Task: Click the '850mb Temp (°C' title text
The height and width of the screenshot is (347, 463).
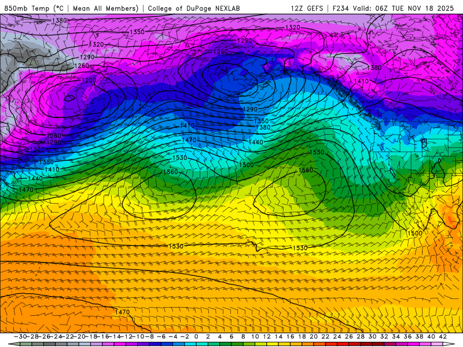Action: tap(34, 9)
